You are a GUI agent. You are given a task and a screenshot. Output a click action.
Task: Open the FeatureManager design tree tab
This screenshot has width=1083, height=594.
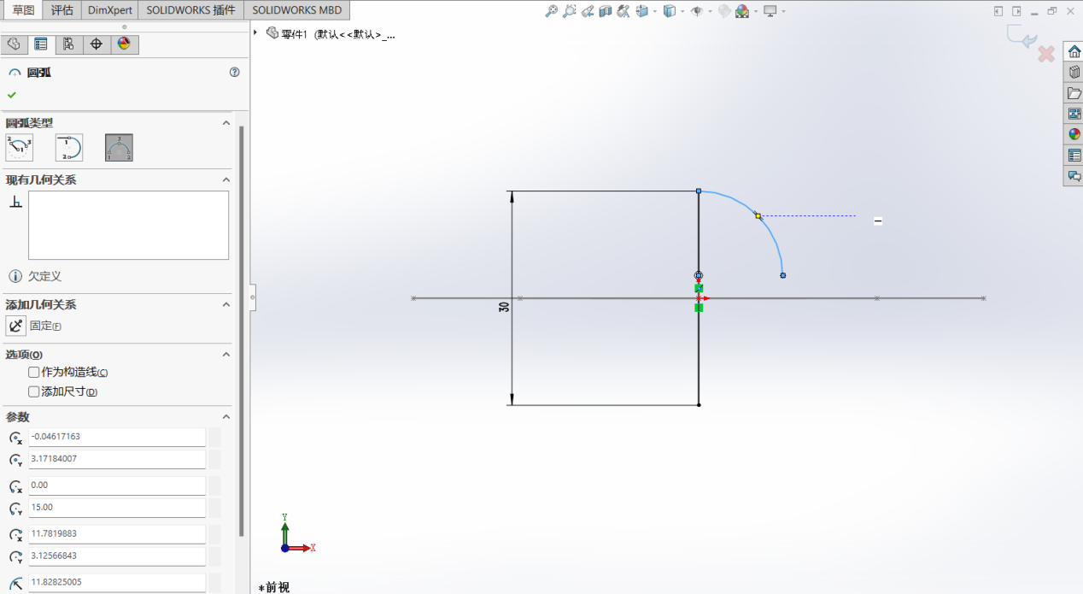(13, 44)
